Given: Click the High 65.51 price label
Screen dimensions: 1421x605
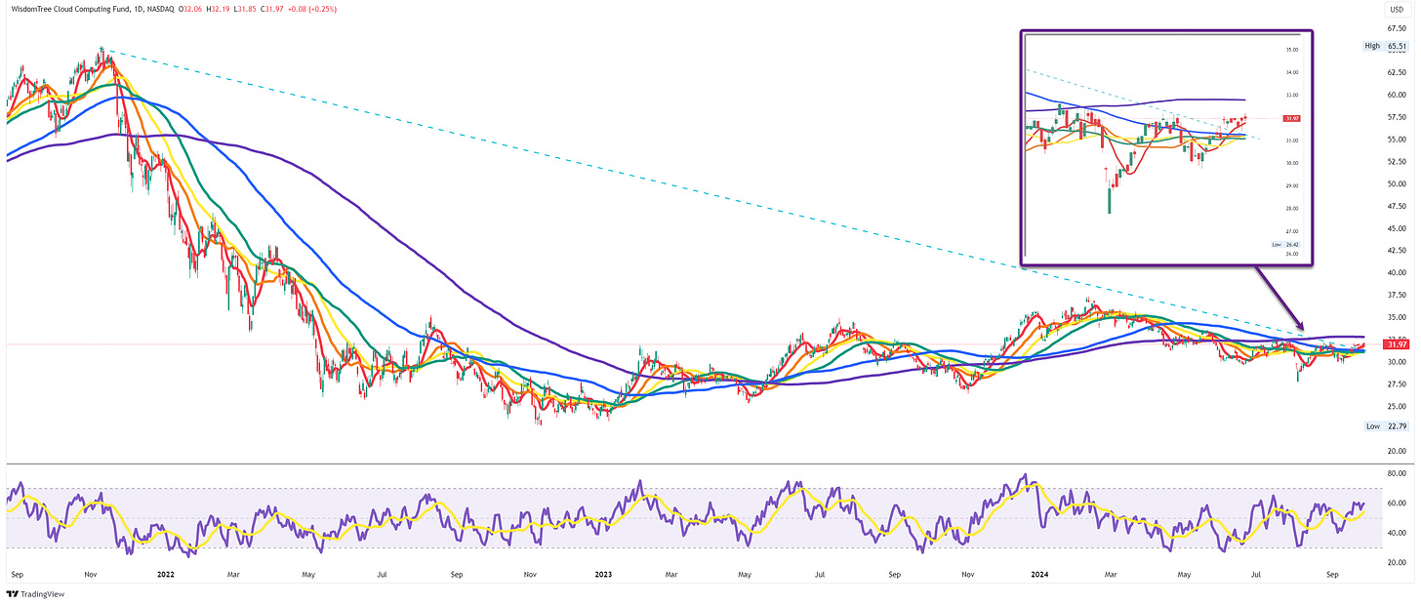Looking at the screenshot, I should tap(1387, 46).
